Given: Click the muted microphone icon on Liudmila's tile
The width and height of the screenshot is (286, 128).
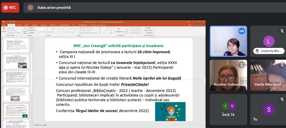Looking at the screenshot, I should pyautogui.click(x=282, y=31).
